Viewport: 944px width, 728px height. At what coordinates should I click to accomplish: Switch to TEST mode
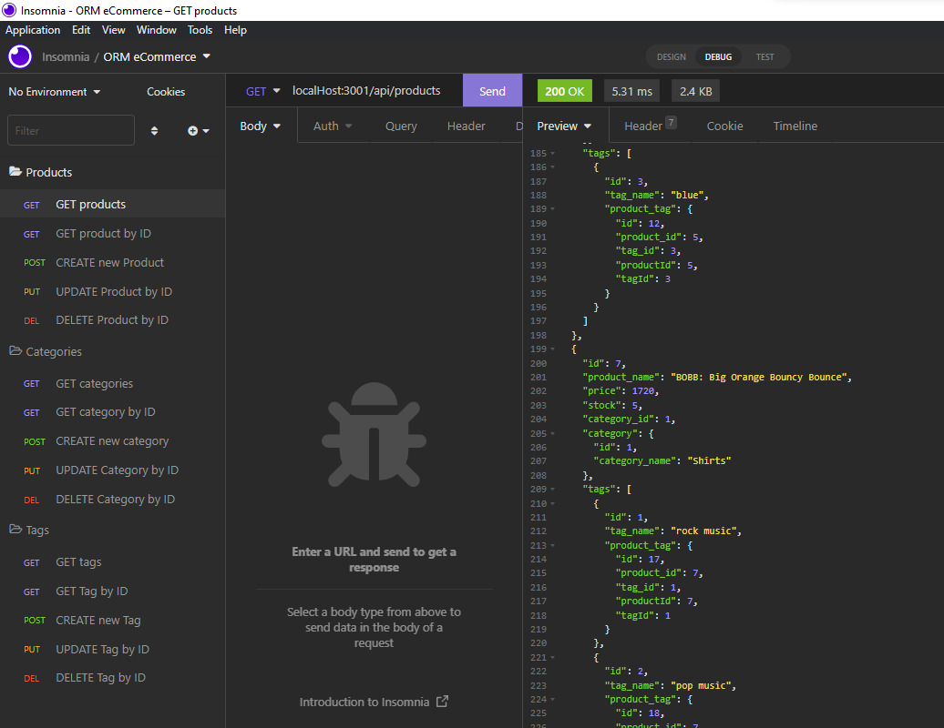[765, 56]
